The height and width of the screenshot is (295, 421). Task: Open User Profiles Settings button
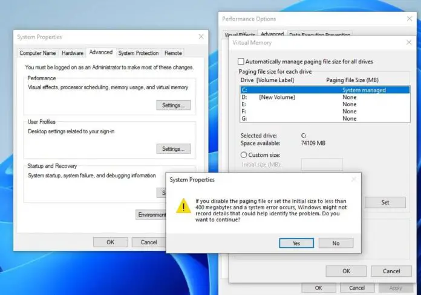pos(173,148)
